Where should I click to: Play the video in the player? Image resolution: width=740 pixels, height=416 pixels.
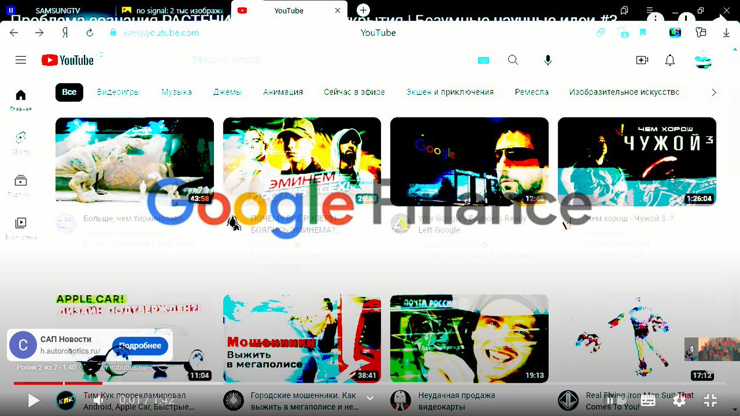(33, 401)
